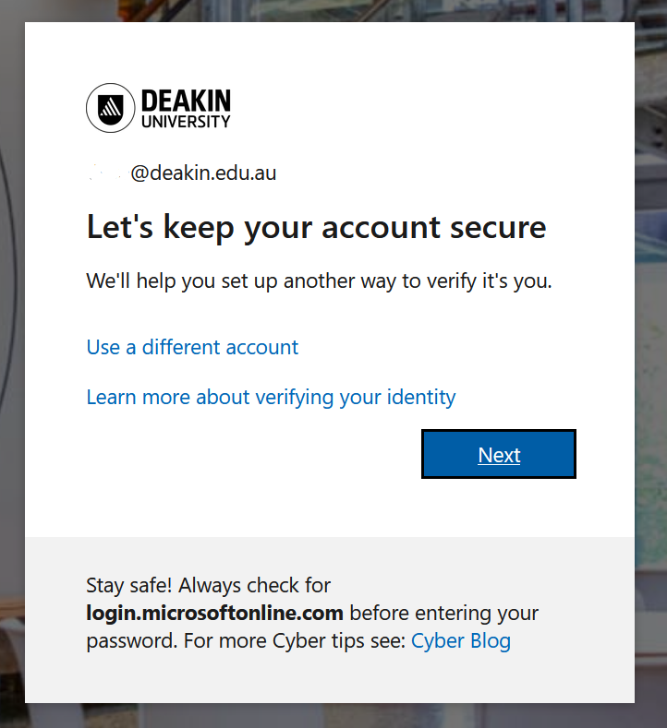Click the background photo right of the dialog

pos(650,362)
